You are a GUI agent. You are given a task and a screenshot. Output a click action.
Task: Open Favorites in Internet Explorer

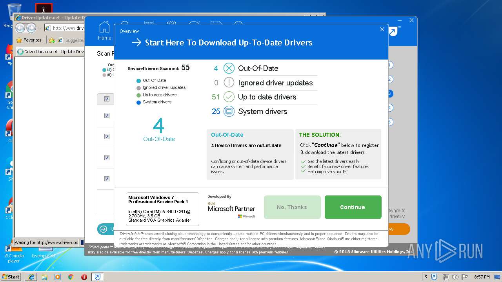[29, 40]
